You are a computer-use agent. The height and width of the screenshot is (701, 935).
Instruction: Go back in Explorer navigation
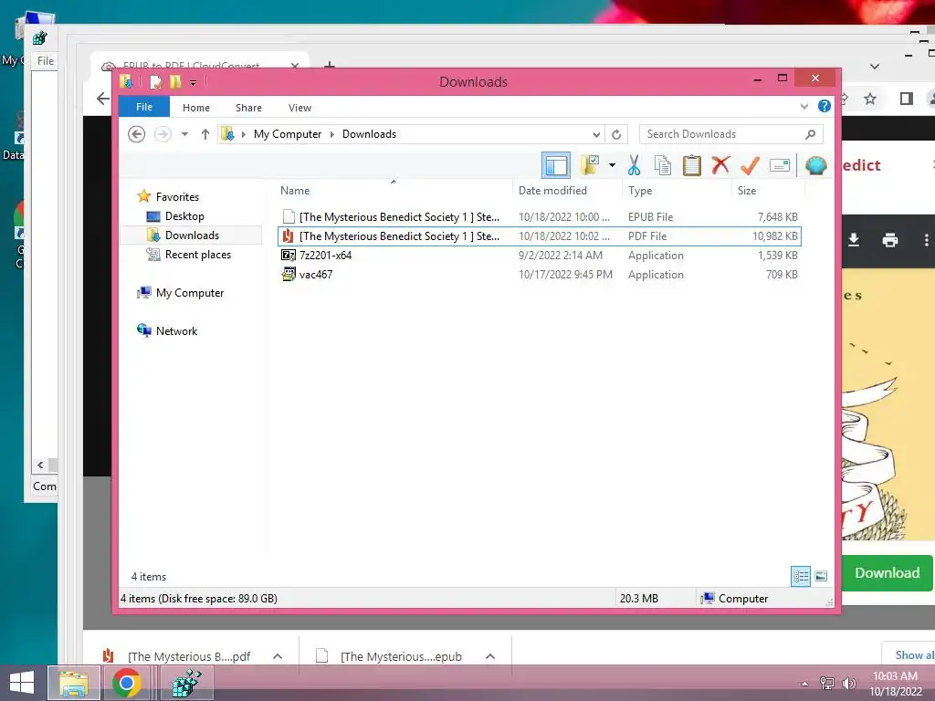click(137, 134)
